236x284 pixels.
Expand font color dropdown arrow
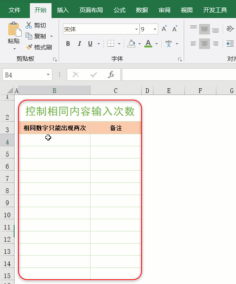157,44
